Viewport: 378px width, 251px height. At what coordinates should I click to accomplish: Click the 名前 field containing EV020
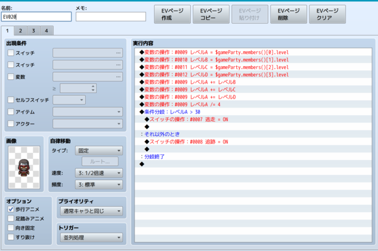pos(36,17)
